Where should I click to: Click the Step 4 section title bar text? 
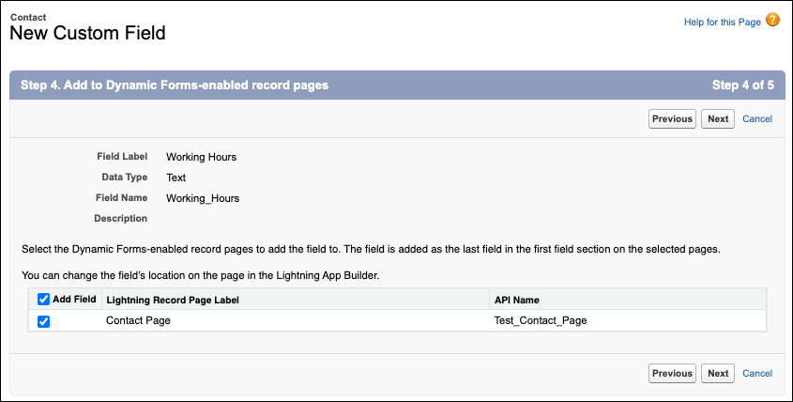(x=174, y=85)
